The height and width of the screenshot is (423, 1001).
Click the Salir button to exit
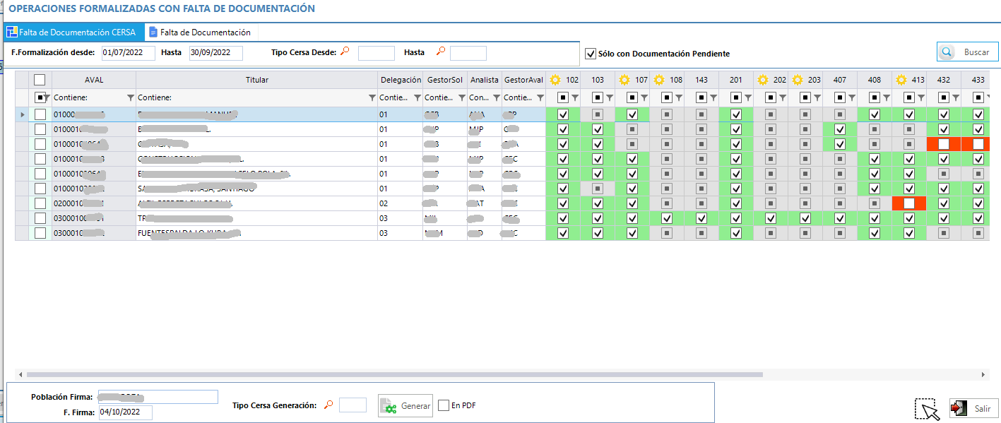coord(973,408)
